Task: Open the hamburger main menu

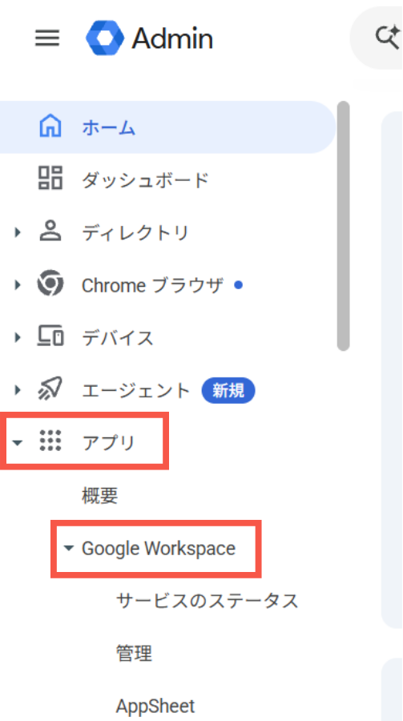Action: pyautogui.click(x=47, y=38)
